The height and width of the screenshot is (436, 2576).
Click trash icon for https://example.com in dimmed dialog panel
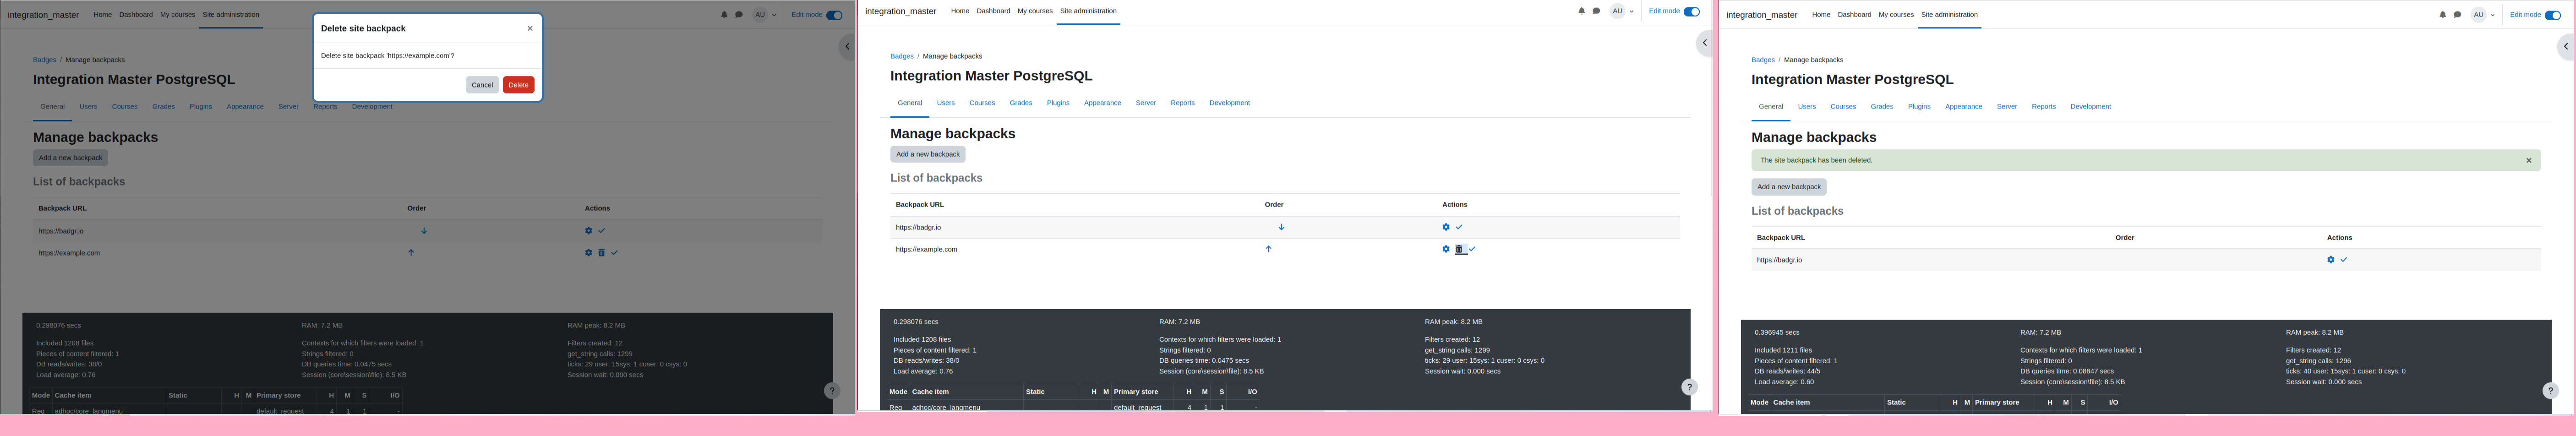click(601, 253)
